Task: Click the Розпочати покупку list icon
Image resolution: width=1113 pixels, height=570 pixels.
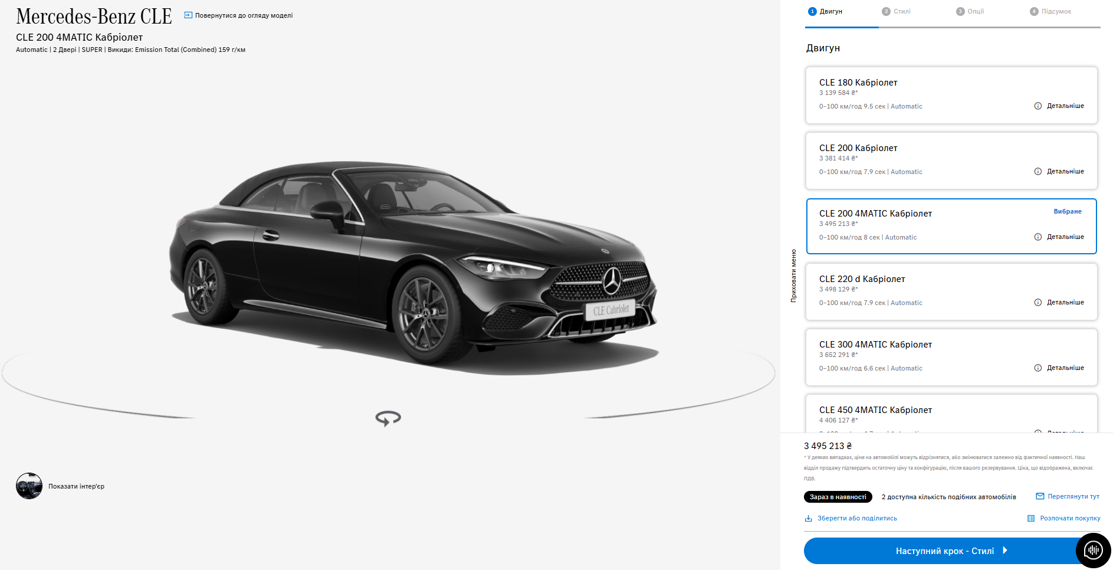Action: coord(1031,519)
